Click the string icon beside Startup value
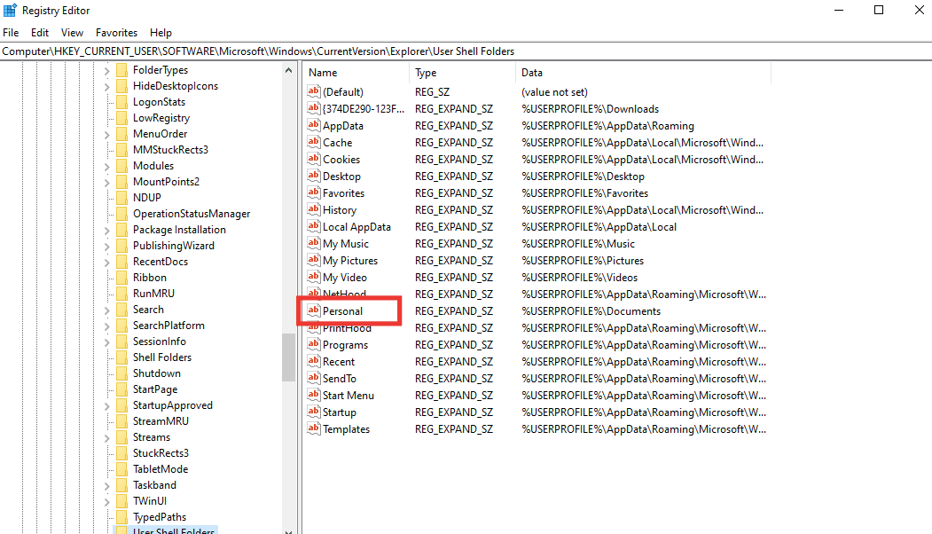This screenshot has height=534, width=932. click(313, 412)
